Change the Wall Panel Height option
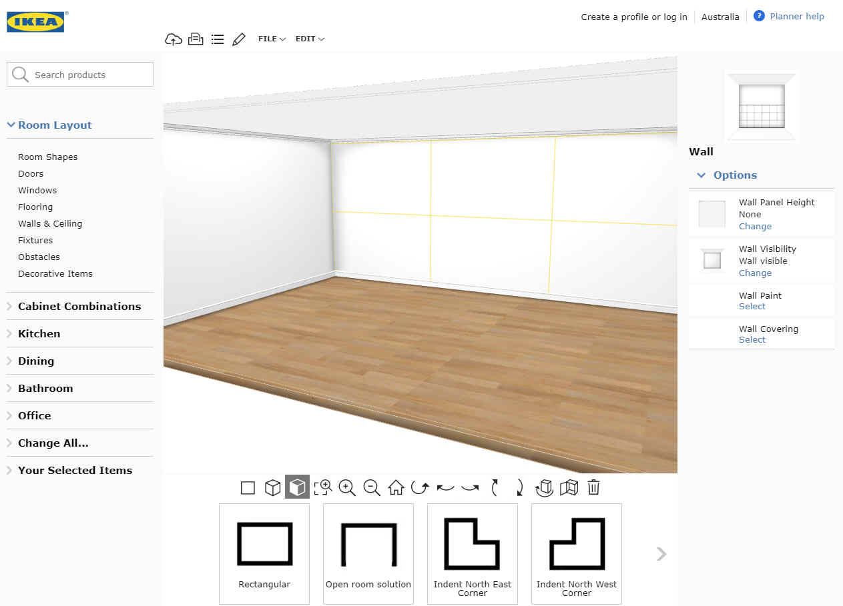Screen dimensions: 843x606 (x=755, y=226)
